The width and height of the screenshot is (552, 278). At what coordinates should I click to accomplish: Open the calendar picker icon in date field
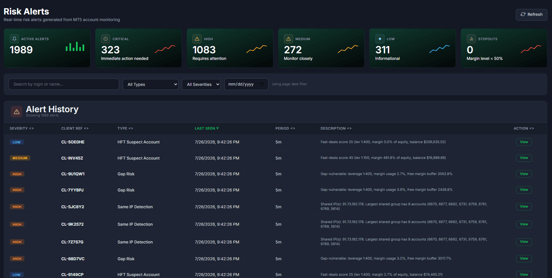pos(262,84)
